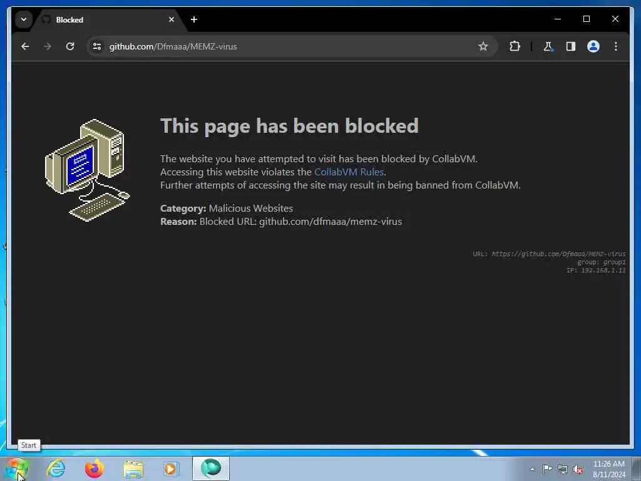Toggle the side panel icon
Image resolution: width=641 pixels, height=481 pixels.
point(571,46)
